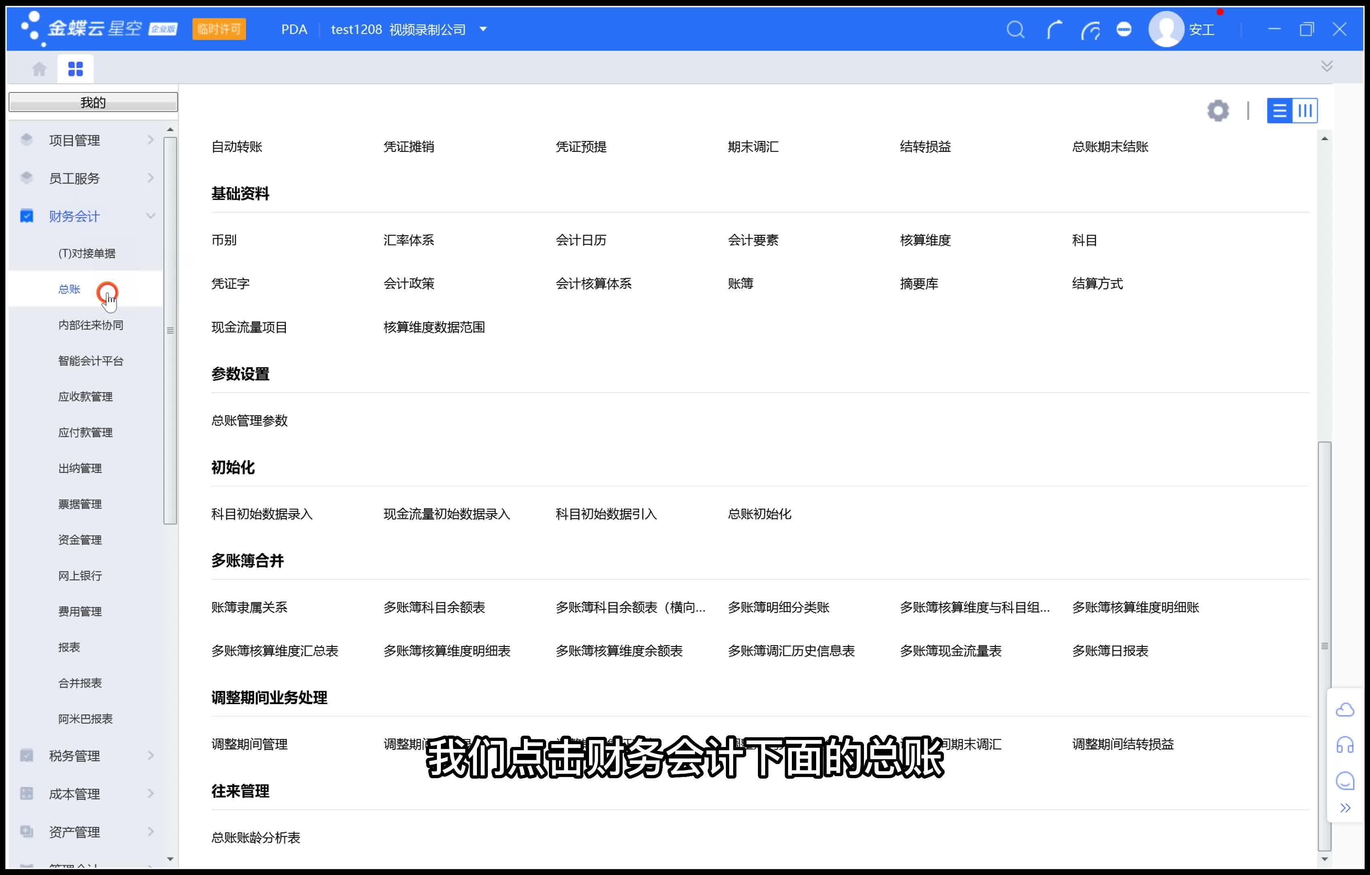Select 应收款管理 submenu
Viewport: 1370px width, 875px height.
[85, 397]
